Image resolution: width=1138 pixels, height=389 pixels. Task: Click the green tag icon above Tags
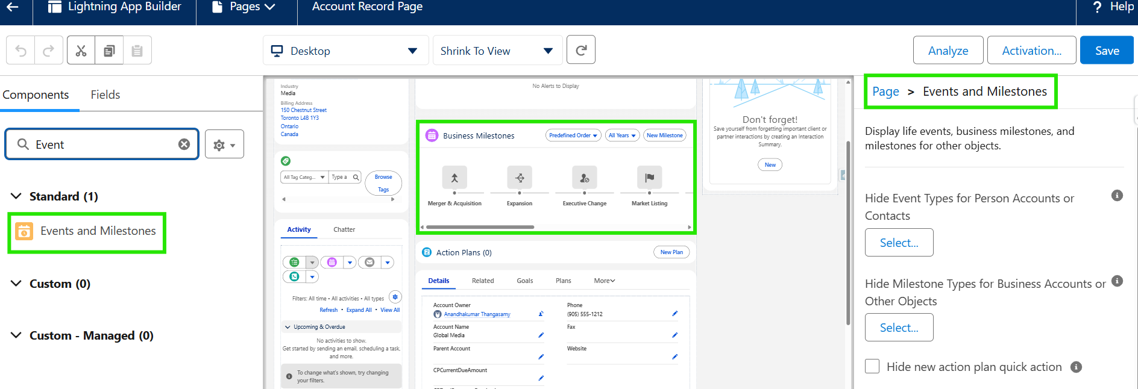tap(286, 161)
